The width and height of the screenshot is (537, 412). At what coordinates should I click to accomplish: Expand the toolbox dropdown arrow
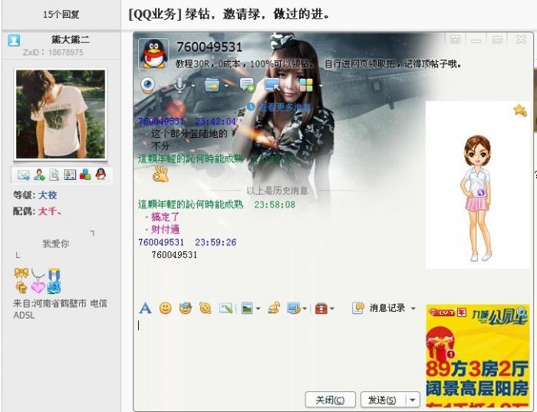(332, 309)
